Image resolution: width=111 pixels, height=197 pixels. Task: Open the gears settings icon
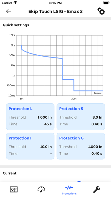(101, 11)
